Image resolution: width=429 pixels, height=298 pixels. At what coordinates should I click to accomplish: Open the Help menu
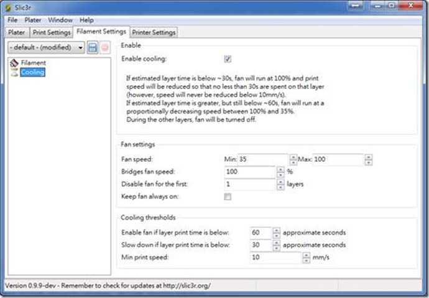coord(86,20)
